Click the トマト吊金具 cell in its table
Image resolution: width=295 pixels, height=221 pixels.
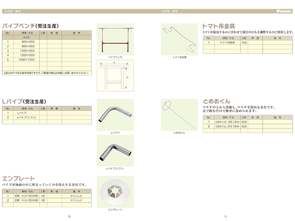coord(227,43)
